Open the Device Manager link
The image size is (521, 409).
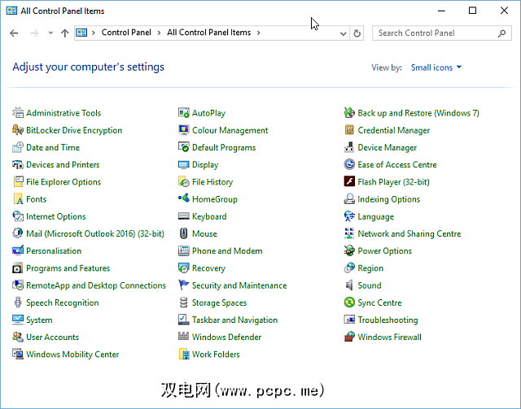[387, 148]
